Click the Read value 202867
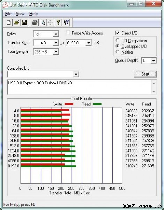This screenshot has height=210, width=164. [148, 111]
